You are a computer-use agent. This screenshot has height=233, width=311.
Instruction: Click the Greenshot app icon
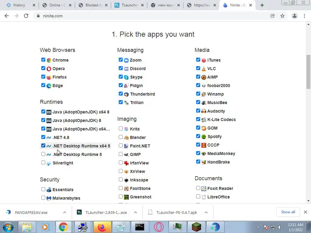click(126, 197)
